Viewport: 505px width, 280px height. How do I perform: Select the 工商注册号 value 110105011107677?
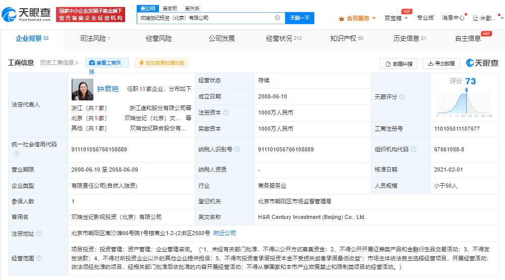click(457, 129)
